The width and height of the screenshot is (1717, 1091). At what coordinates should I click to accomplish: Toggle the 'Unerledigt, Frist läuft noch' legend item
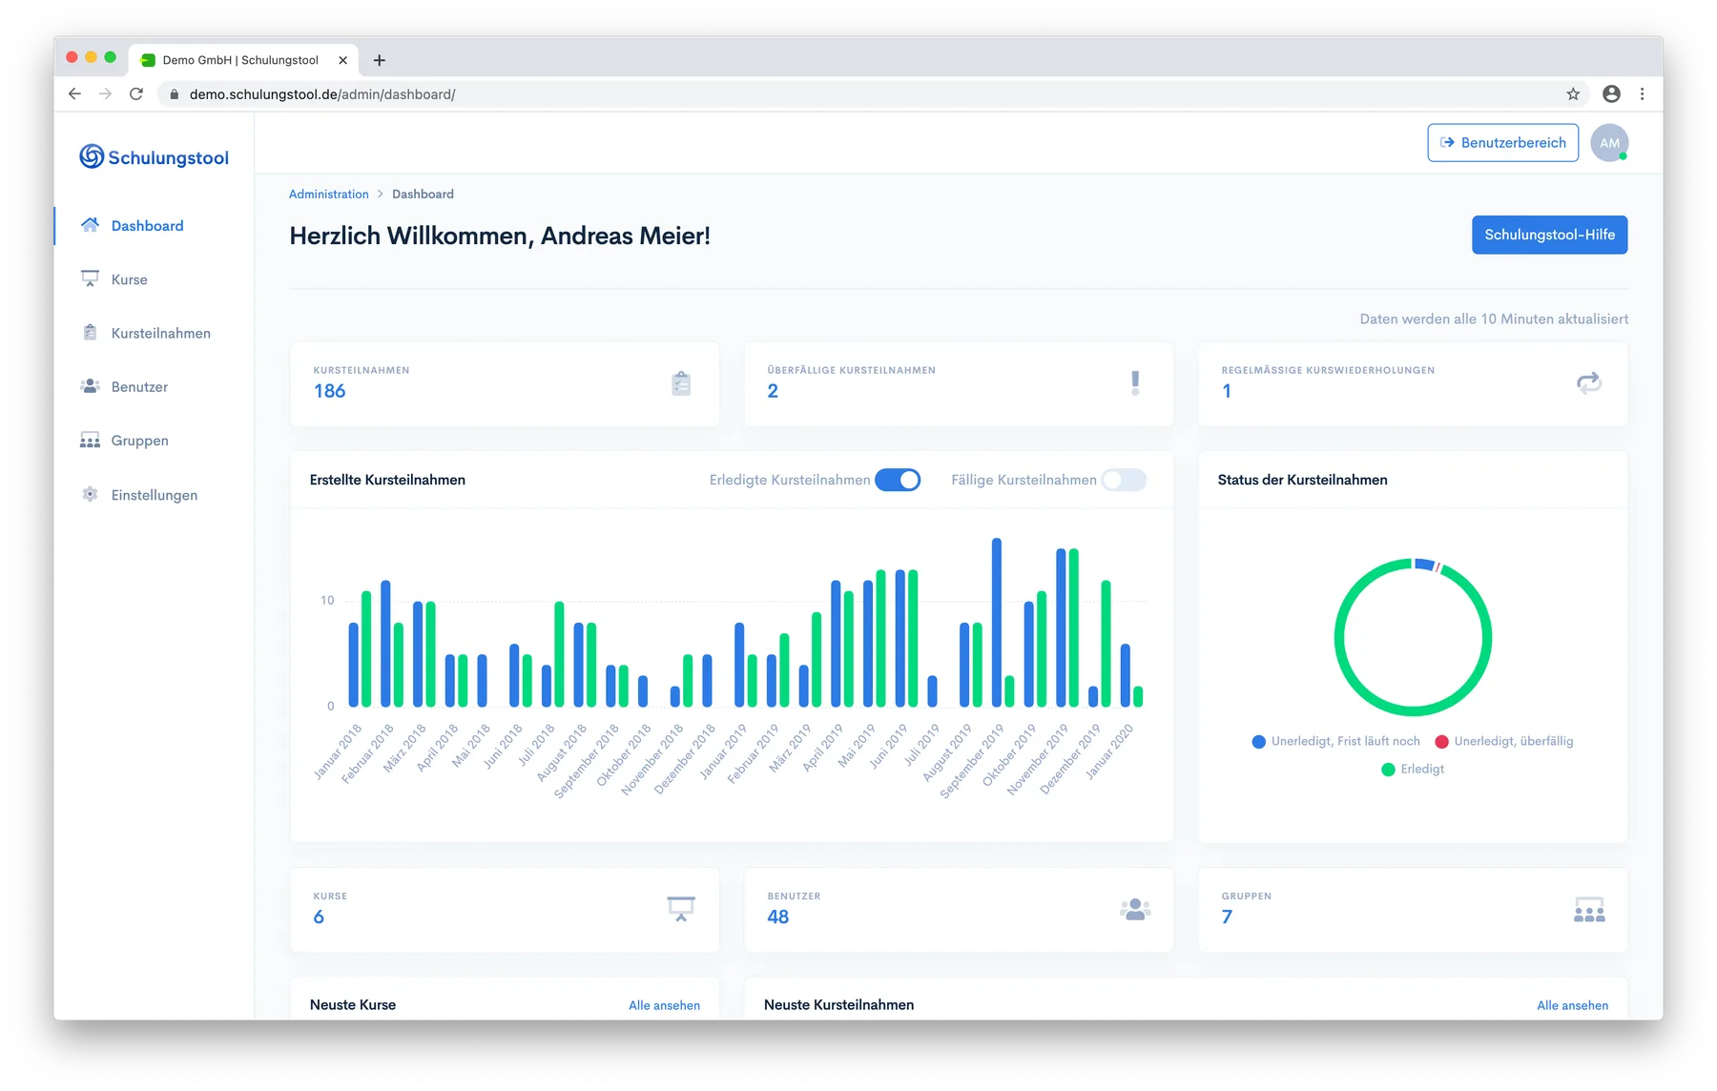(x=1335, y=741)
